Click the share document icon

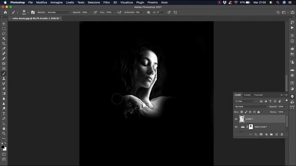292,12
